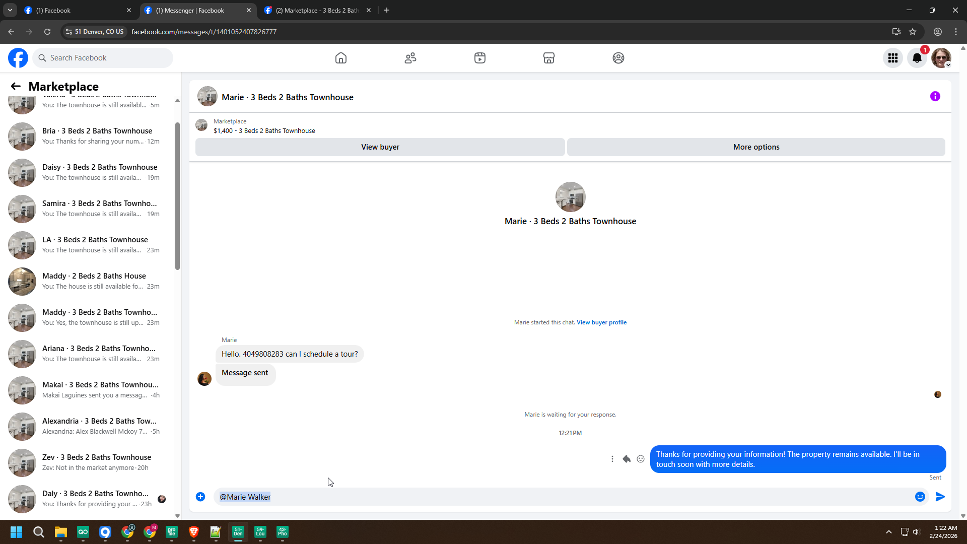Screen dimensions: 967x544
Task: Click conversation list scrollbar thumb
Action: click(x=177, y=196)
